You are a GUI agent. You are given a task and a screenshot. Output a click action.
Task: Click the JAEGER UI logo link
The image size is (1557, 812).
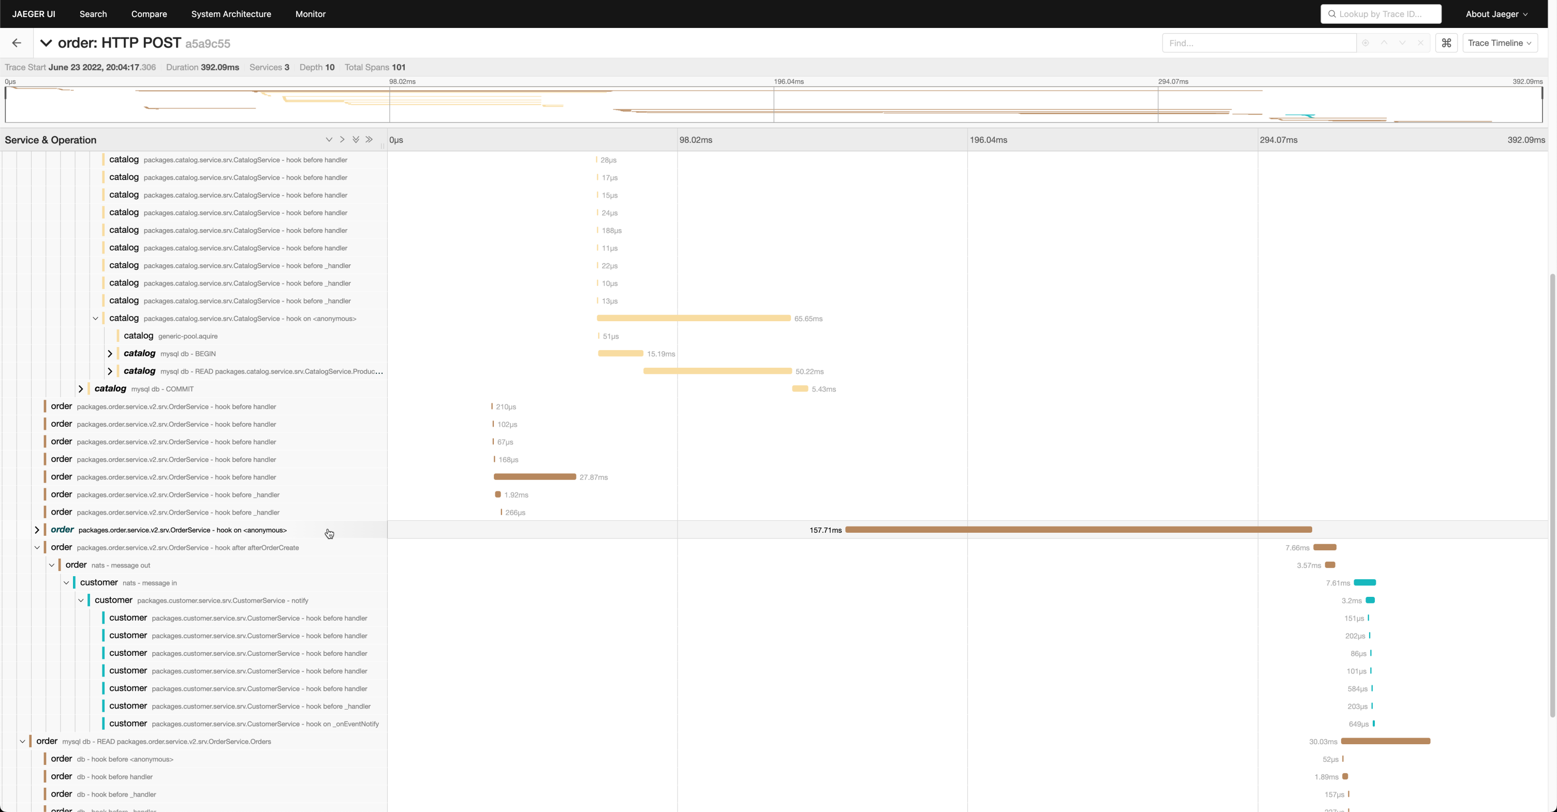[x=33, y=14]
